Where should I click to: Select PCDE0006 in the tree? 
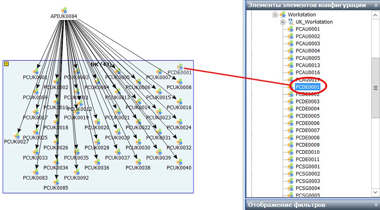click(x=308, y=123)
